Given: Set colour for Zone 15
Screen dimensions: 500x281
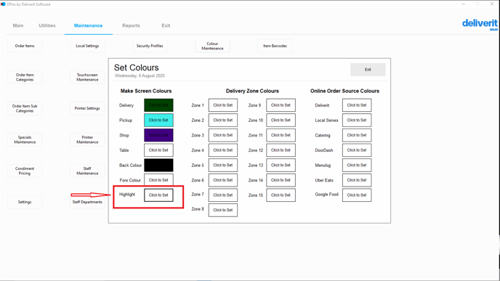Looking at the screenshot, I should click(281, 195).
